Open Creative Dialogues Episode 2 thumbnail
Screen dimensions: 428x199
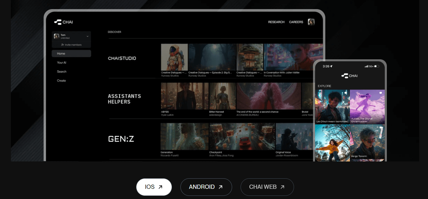(x=212, y=57)
